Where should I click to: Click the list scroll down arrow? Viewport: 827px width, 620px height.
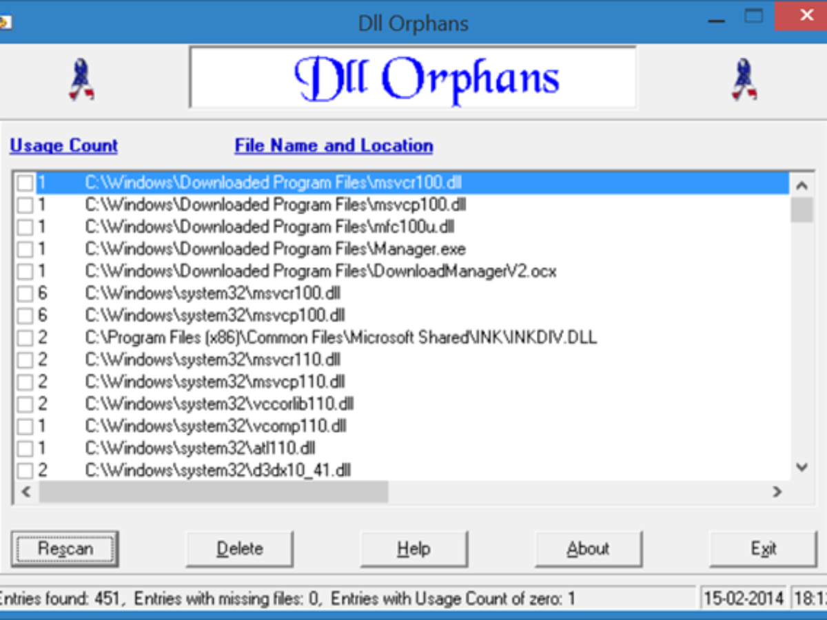point(802,467)
